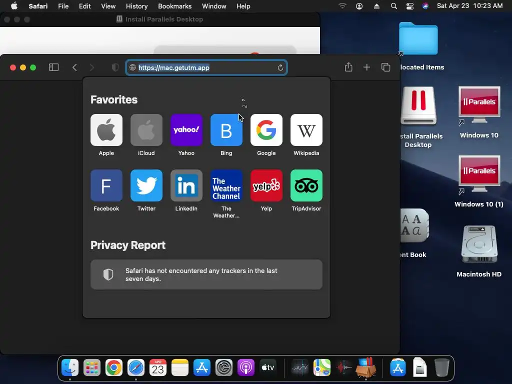Open the Apple menu
Screen dimensions: 512x384
pos(14,6)
